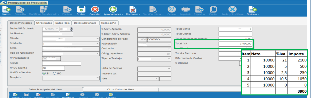Click the Tema input field

(x=71, y=49)
